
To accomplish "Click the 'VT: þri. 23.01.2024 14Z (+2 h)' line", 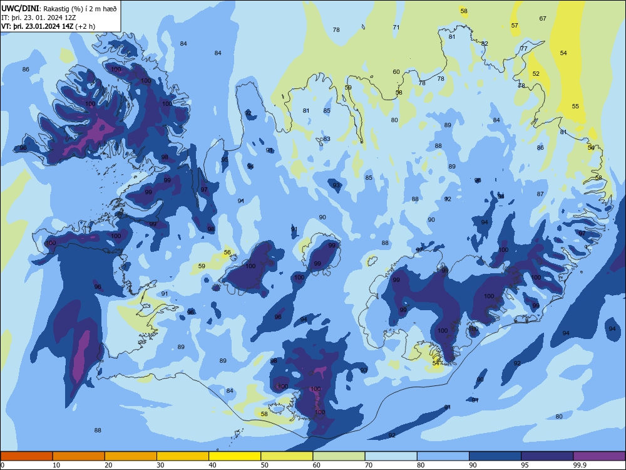I will [x=48, y=26].
